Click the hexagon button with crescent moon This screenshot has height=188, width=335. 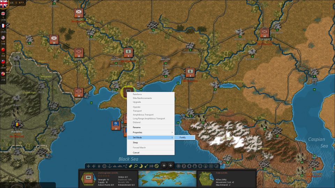(216, 166)
